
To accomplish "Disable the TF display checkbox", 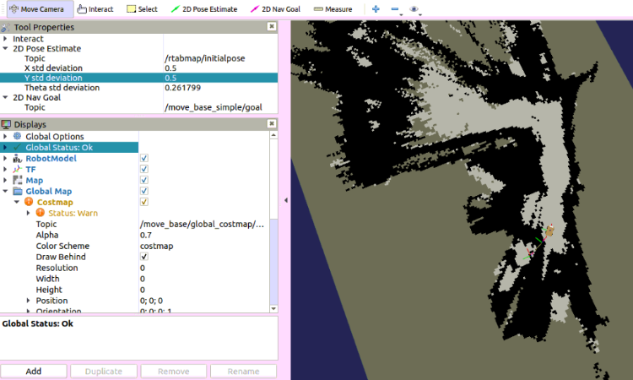I will tap(144, 169).
